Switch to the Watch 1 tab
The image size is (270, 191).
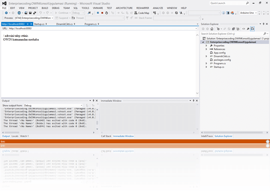pos(24,136)
